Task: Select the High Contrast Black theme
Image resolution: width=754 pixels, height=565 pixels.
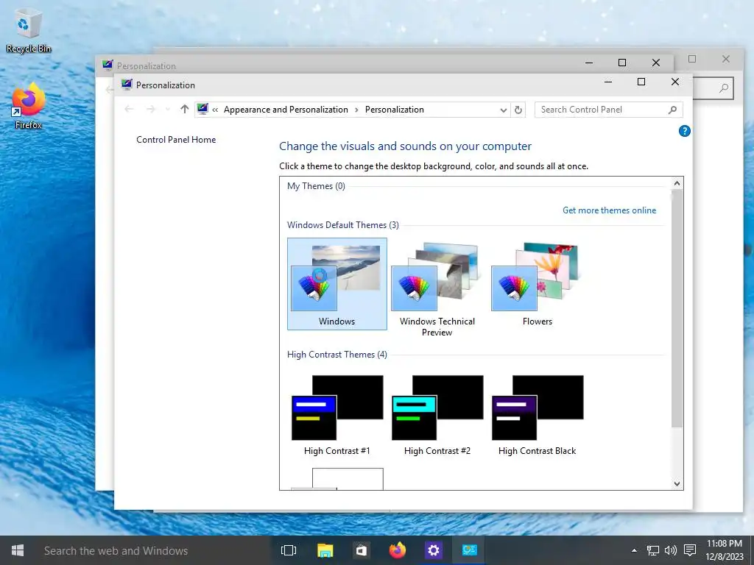Action: click(x=537, y=416)
